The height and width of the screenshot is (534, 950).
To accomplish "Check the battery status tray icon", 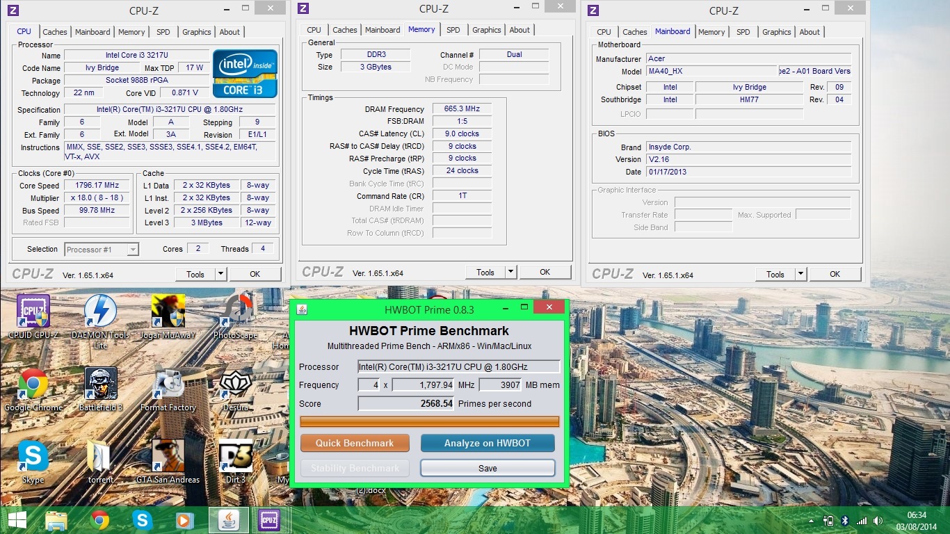I will (828, 521).
